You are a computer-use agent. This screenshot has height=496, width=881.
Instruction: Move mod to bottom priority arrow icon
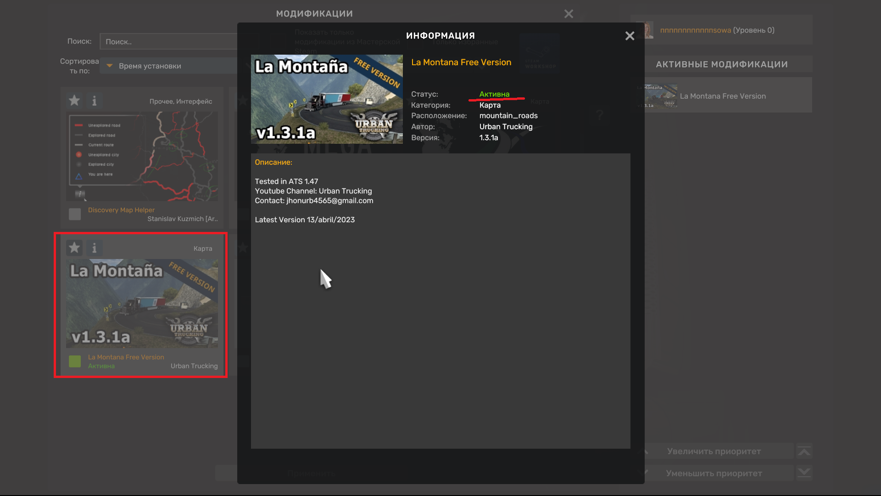(804, 473)
